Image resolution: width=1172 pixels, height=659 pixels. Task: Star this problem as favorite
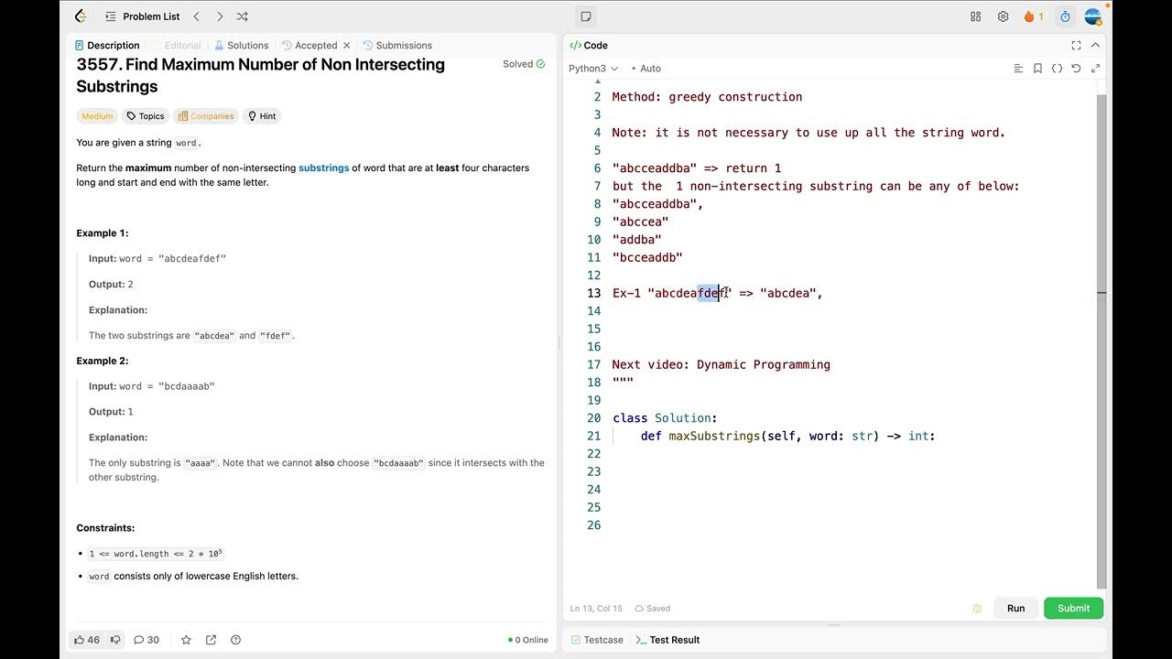pos(186,640)
